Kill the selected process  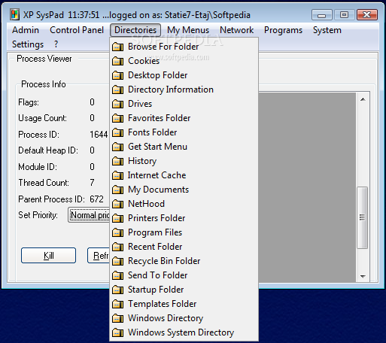[x=48, y=256]
